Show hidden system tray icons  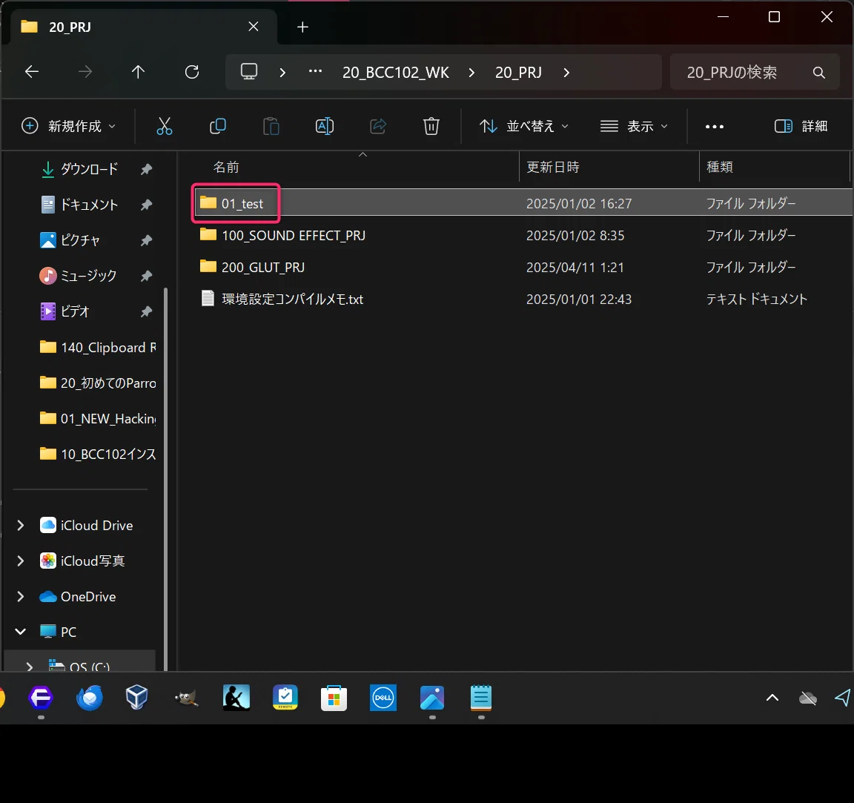(772, 698)
